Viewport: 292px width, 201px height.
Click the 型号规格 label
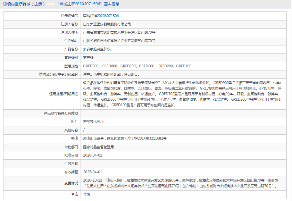pyautogui.click(x=71, y=66)
